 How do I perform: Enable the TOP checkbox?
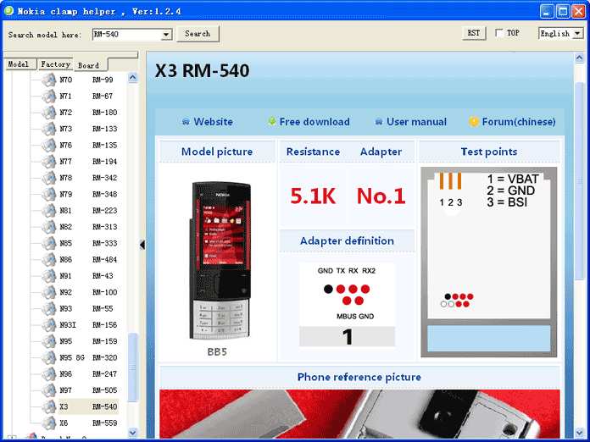(x=499, y=33)
